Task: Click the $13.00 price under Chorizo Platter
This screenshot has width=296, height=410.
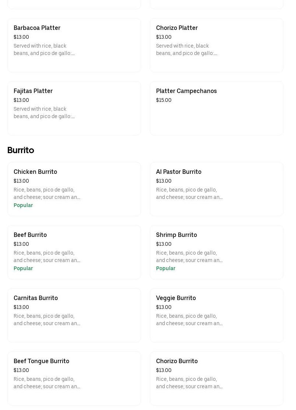Action: click(x=164, y=37)
